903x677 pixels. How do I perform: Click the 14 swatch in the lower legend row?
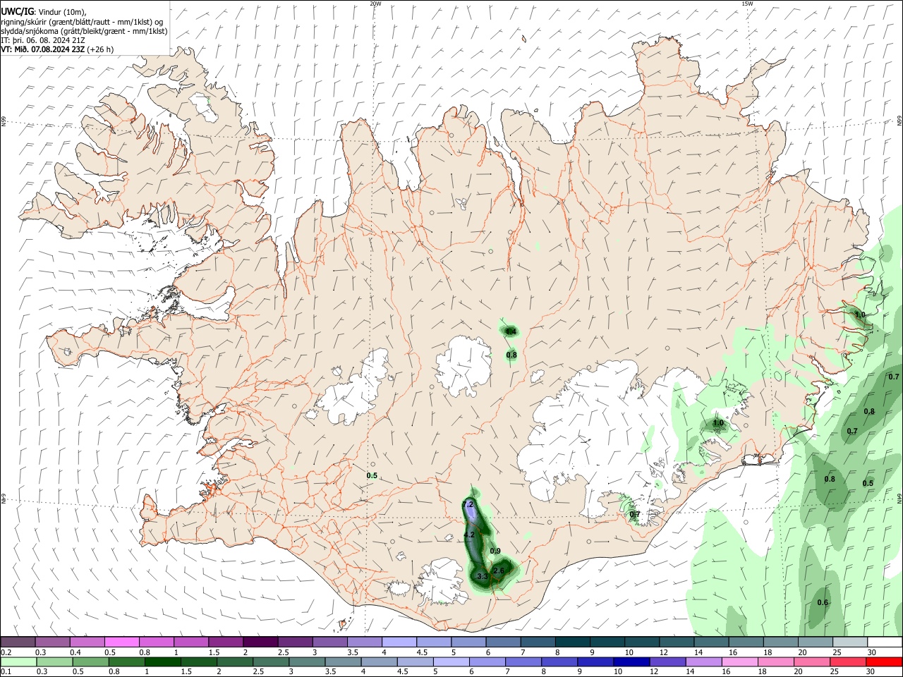pos(703,661)
